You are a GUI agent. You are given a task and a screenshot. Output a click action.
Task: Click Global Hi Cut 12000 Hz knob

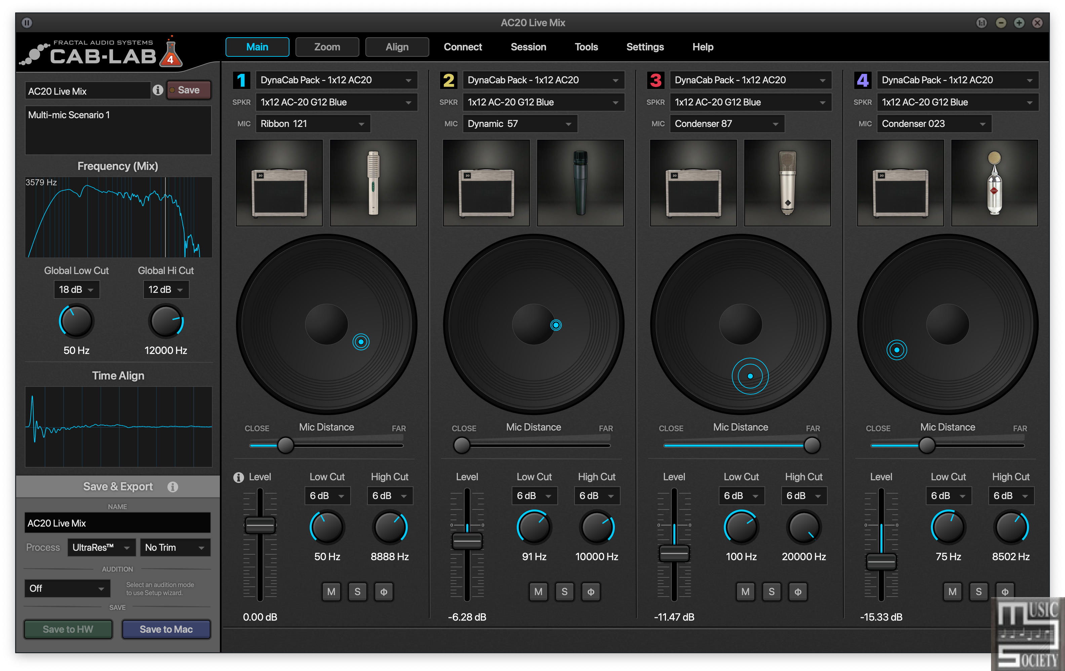click(x=166, y=321)
